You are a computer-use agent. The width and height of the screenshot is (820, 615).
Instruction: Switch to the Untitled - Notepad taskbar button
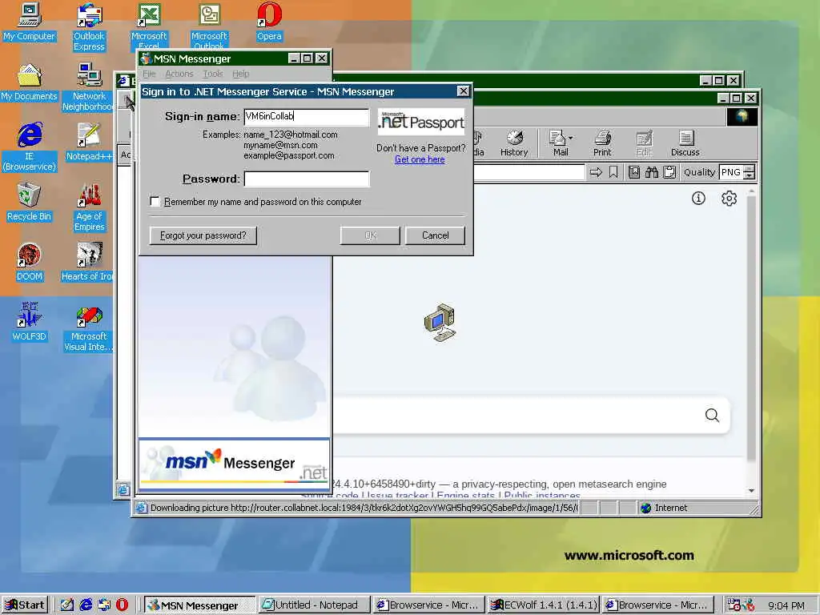[314, 605]
